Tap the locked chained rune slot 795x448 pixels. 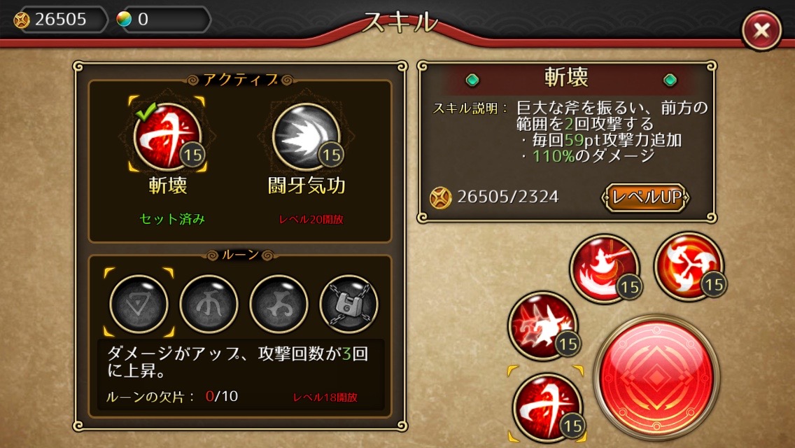pos(349,303)
